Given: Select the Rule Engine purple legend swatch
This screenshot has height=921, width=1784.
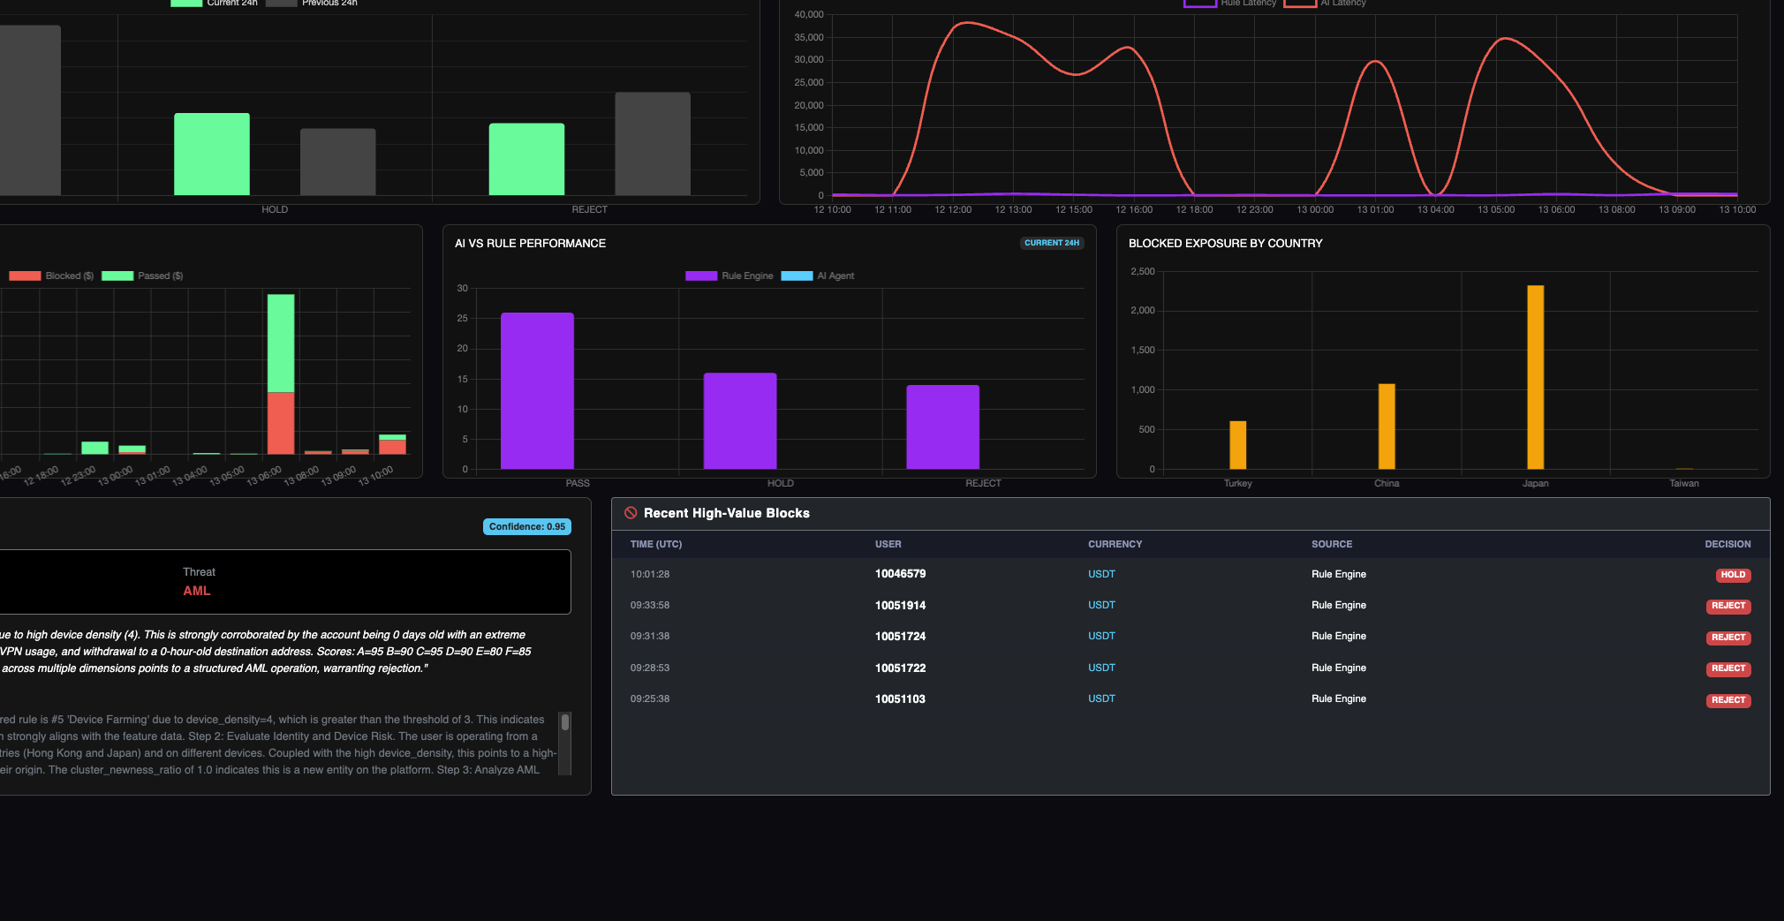Looking at the screenshot, I should tap(701, 276).
